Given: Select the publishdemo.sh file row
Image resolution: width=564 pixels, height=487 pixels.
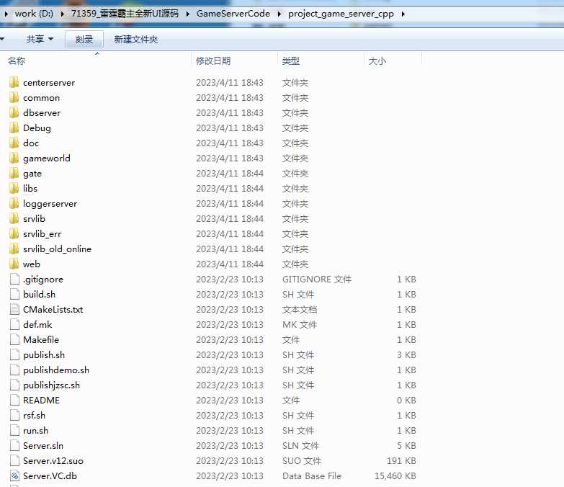Looking at the screenshot, I should coord(56,370).
